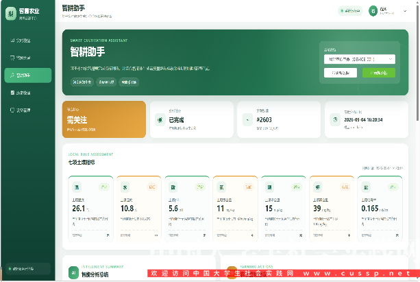Click the third tag pill in hero banner

(x=129, y=82)
